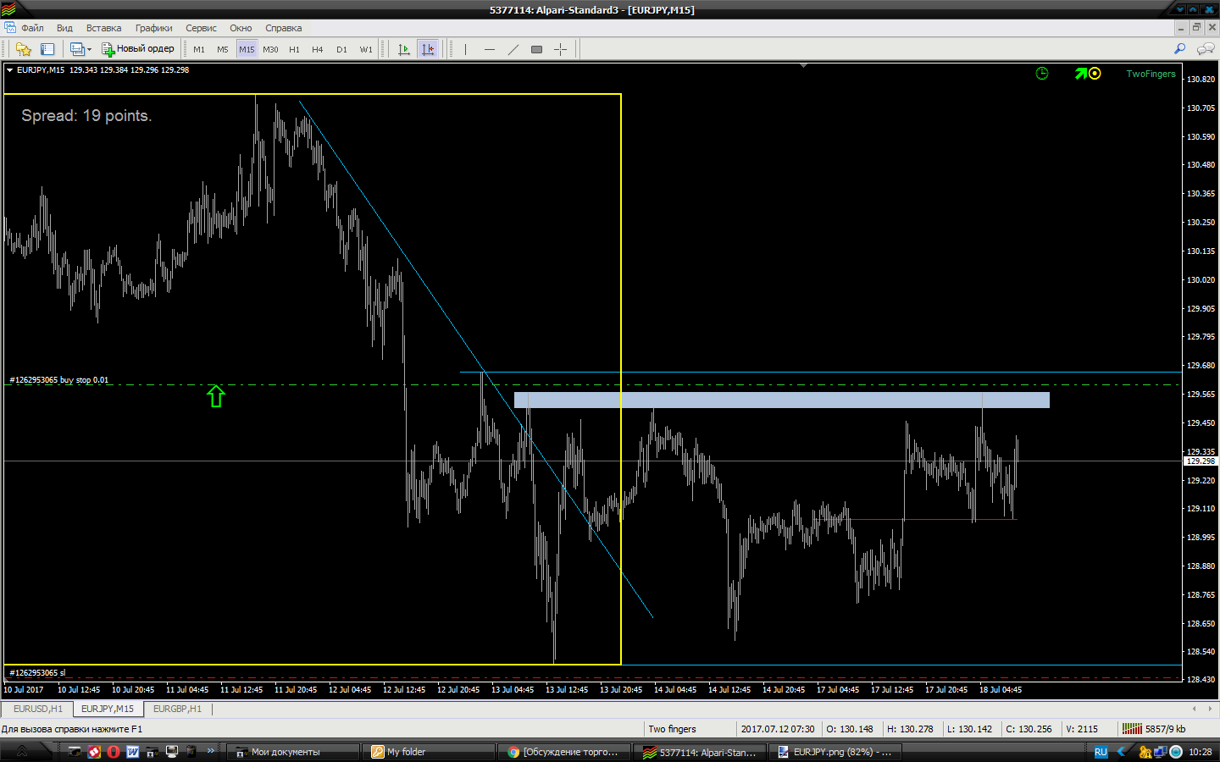
Task: Switch to the H4 timeframe
Action: point(318,49)
